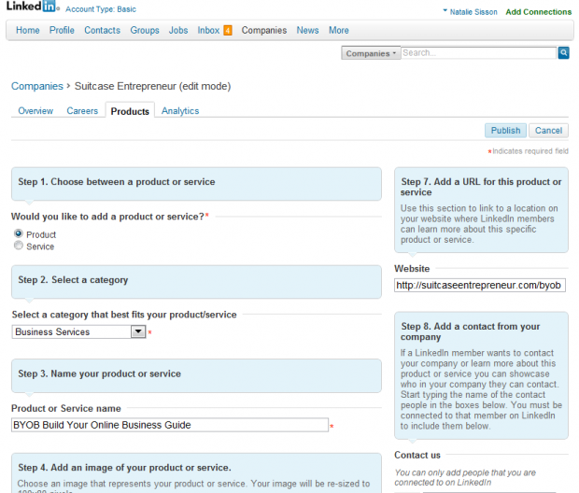Click the Account Type: Basic link
The height and width of the screenshot is (493, 579).
point(101,9)
